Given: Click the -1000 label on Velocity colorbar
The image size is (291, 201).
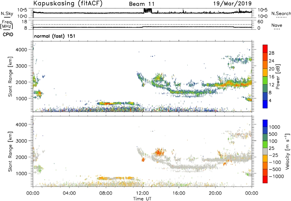Looking at the screenshot, I should pyautogui.click(x=276, y=176).
